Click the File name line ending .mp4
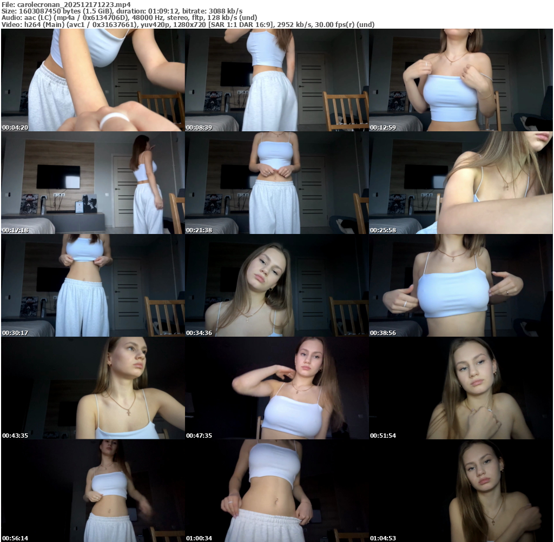The image size is (554, 542). pos(66,4)
